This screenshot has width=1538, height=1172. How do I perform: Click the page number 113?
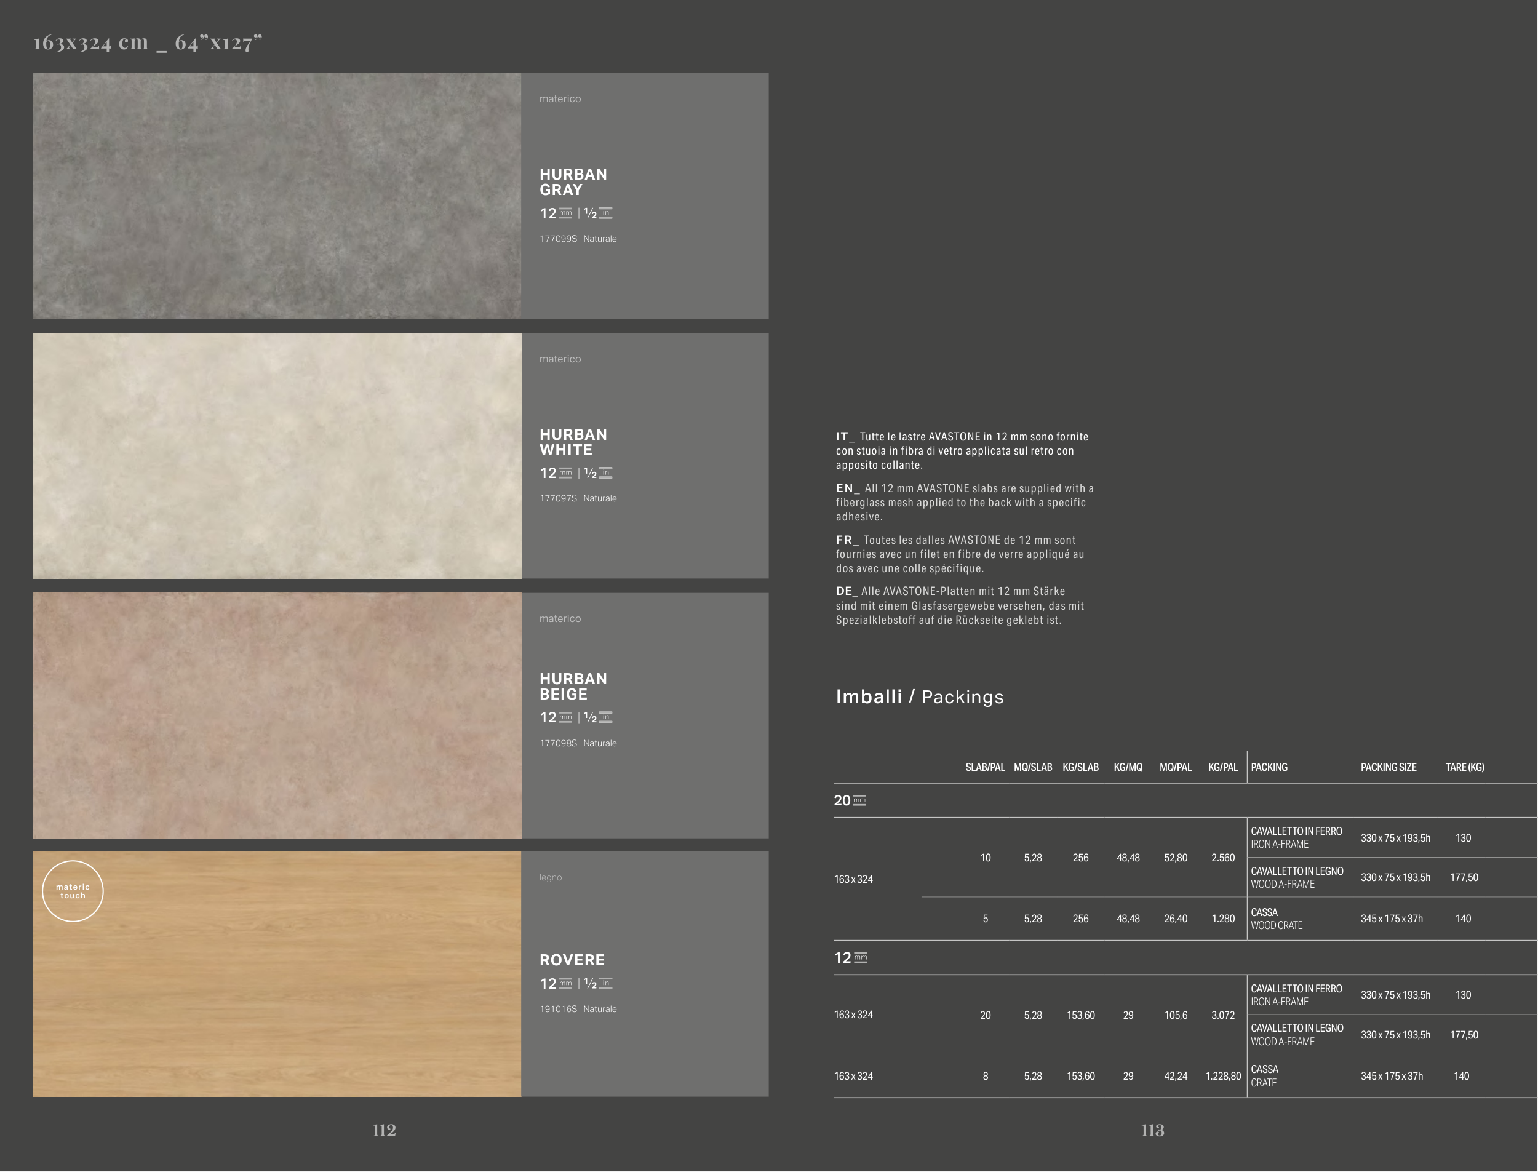pos(1152,1130)
